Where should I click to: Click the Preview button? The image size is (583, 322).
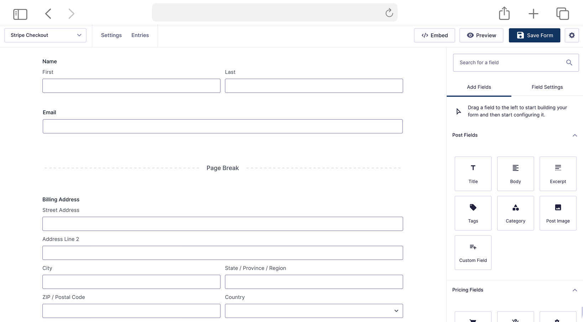pyautogui.click(x=481, y=35)
